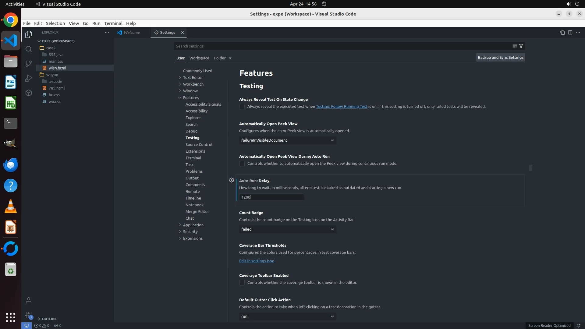Viewport: 585px width, 329px height.
Task: Click the Split Editor Right icon
Action: coord(570,33)
